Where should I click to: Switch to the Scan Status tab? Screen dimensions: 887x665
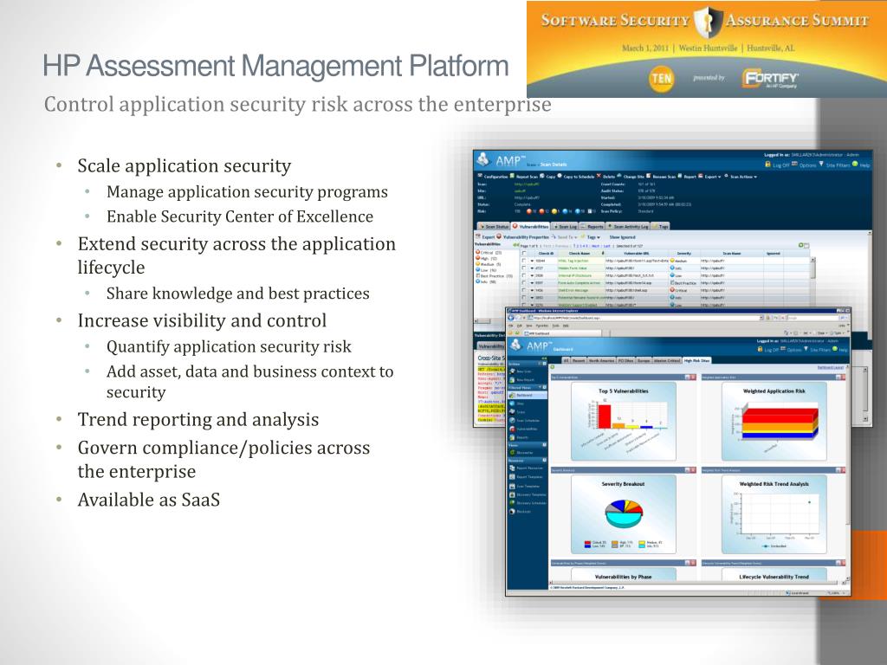tap(494, 226)
